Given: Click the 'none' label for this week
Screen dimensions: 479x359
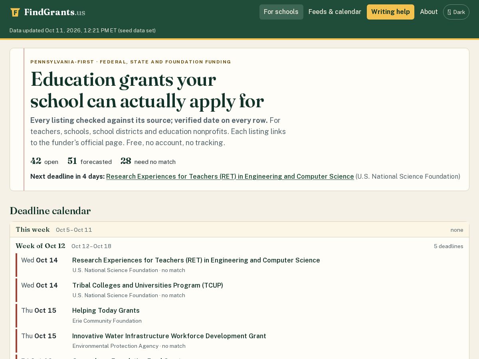Looking at the screenshot, I should point(457,230).
